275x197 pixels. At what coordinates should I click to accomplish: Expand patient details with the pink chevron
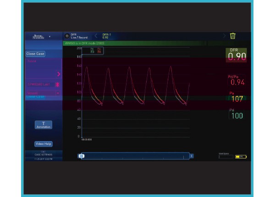[59, 74]
